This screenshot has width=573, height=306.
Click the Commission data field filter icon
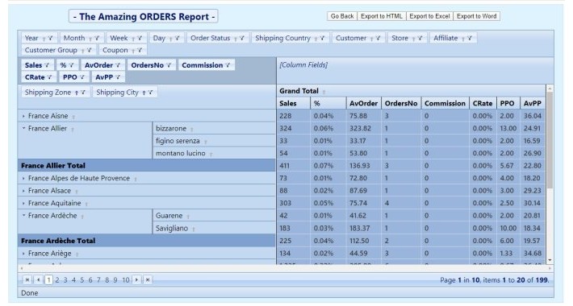pyautogui.click(x=228, y=65)
